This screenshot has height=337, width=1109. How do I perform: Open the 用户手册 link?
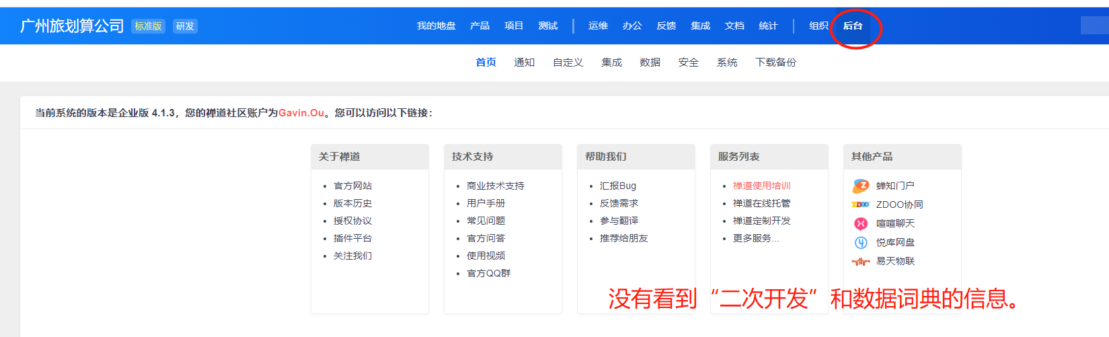click(486, 203)
